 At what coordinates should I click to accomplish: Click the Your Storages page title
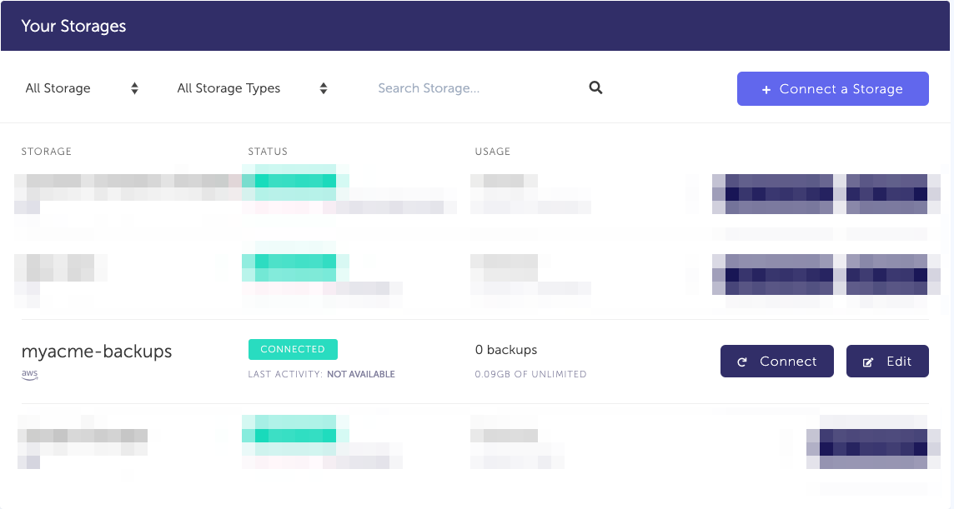(73, 26)
